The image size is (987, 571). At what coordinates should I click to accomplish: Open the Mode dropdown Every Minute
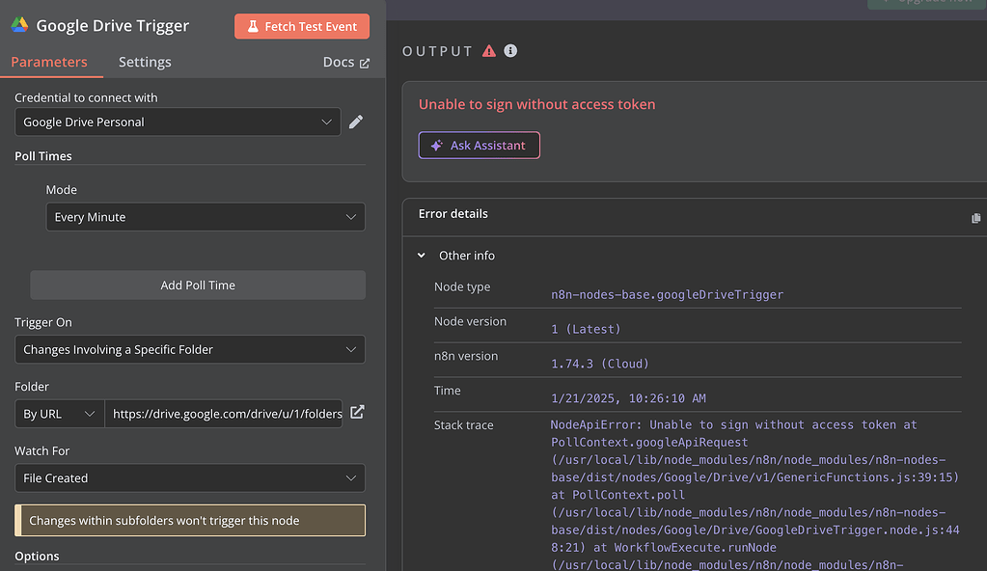(206, 217)
